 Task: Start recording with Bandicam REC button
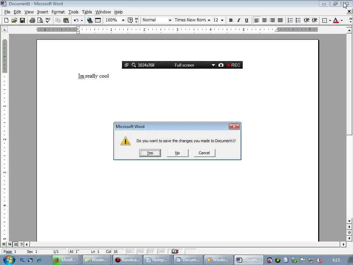(234, 65)
